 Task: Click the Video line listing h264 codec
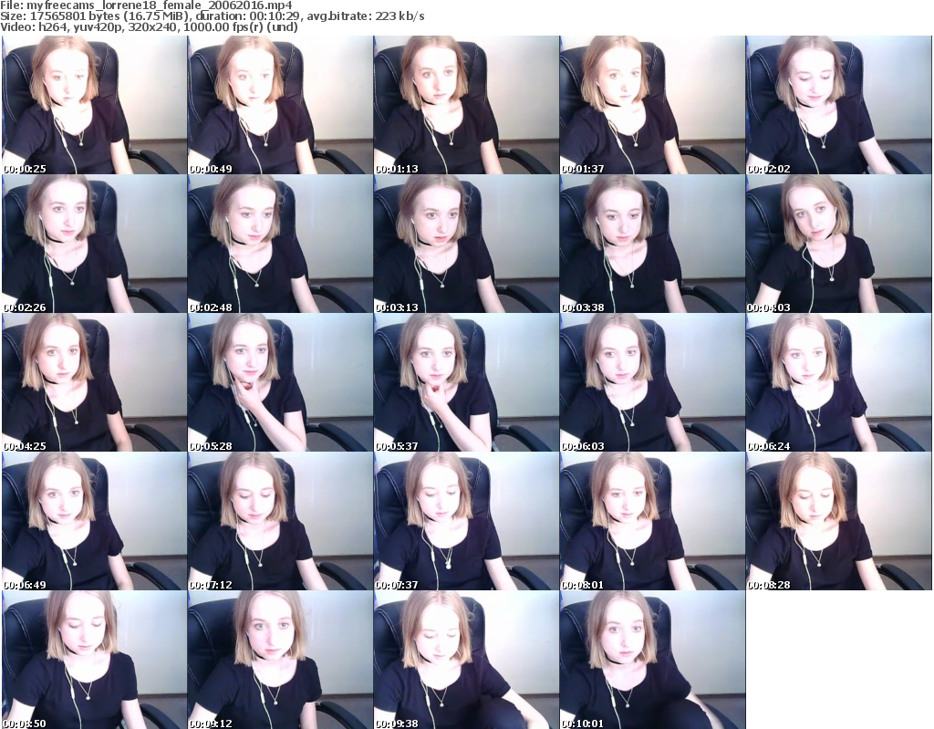click(x=149, y=26)
